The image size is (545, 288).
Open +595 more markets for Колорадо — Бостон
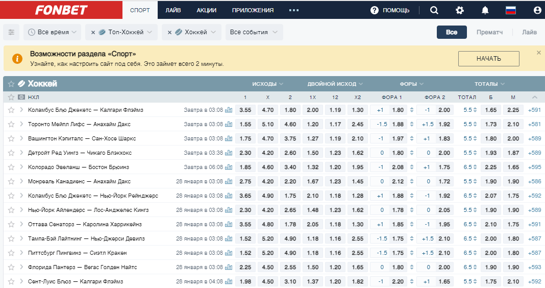(x=535, y=167)
